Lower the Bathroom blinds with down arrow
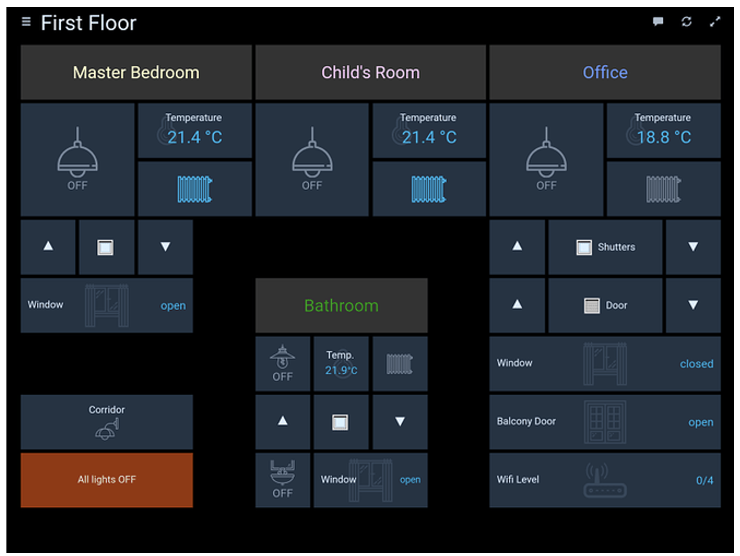Image resolution: width=740 pixels, height=556 pixels. pyautogui.click(x=399, y=421)
